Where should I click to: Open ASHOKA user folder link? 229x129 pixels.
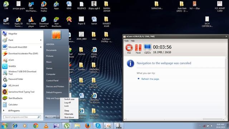click(50, 44)
